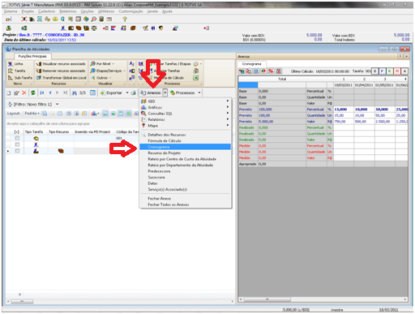This screenshot has height=314, width=415.
Task: Click the Sub-Tarefa button
Action: point(20,78)
